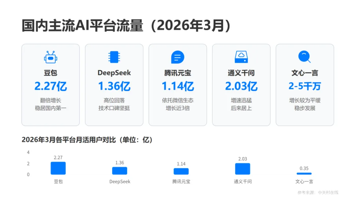The width and height of the screenshot is (356, 200).
Task: Click the DeepSeek bar in the chart
Action: click(120, 171)
